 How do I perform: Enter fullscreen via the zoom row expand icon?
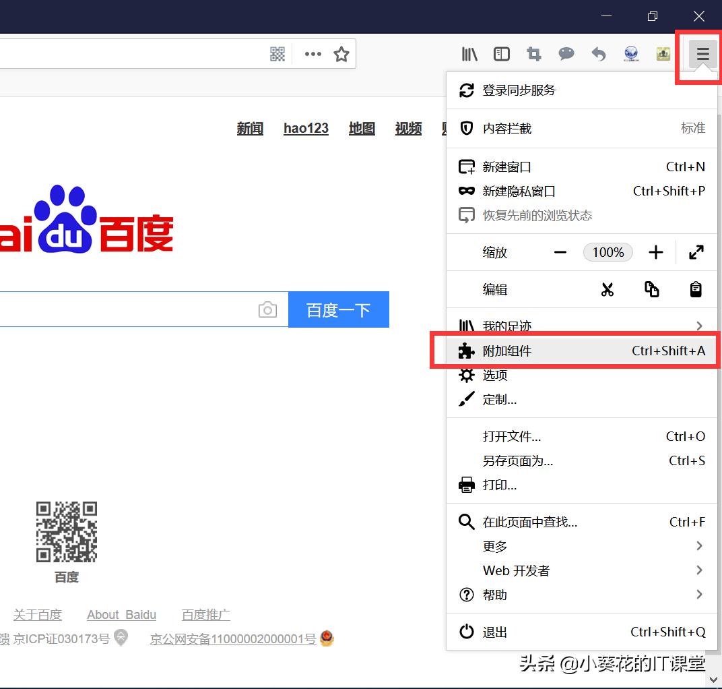point(696,252)
